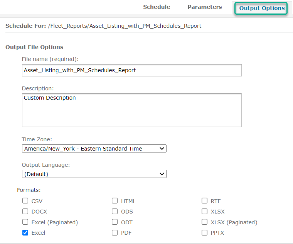The width and height of the screenshot is (293, 244).
Task: Switch to the Schedule tab
Action: coord(157,7)
